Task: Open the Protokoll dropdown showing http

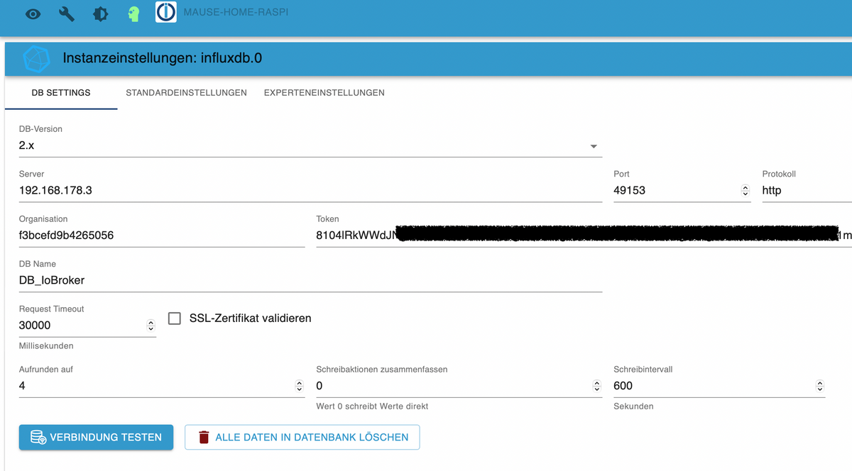Action: click(807, 190)
